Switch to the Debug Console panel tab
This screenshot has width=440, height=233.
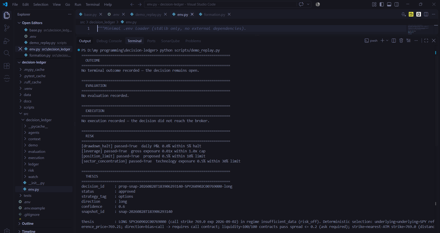(109, 41)
